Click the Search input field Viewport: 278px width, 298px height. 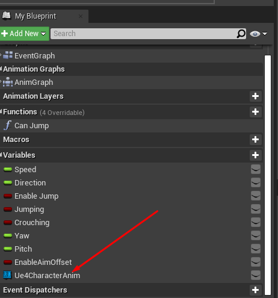pos(143,34)
